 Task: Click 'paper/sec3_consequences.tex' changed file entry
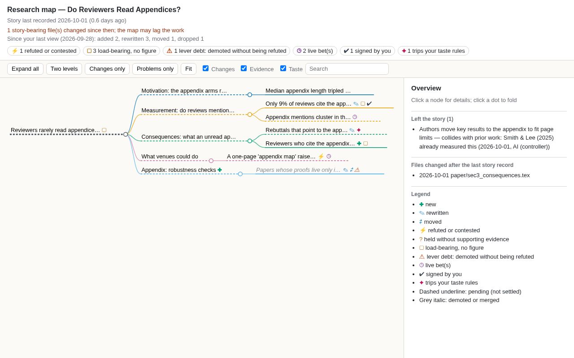pos(474,175)
